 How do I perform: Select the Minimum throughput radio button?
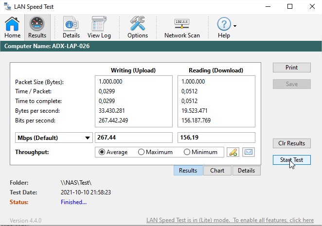coord(187,152)
